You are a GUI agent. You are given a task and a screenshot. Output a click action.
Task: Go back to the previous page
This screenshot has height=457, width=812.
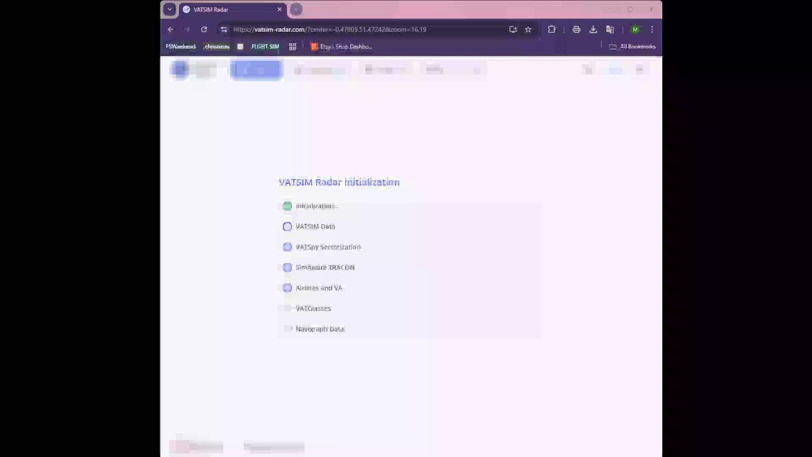point(171,29)
